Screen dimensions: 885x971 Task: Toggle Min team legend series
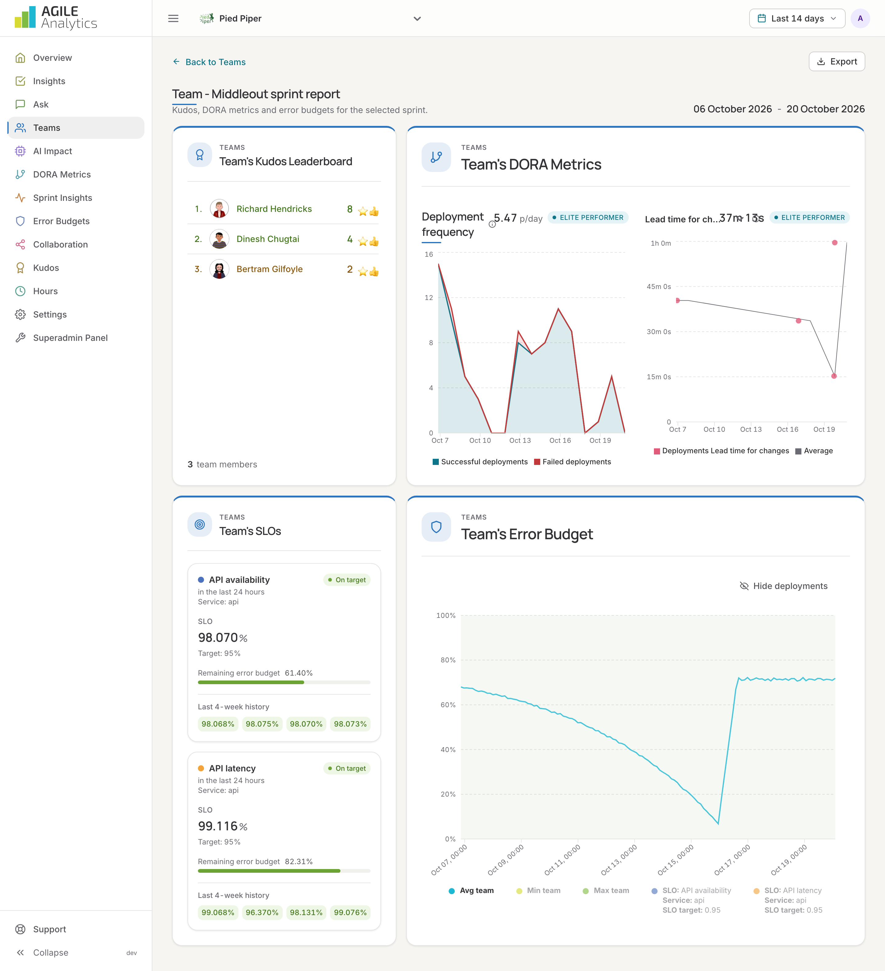pos(538,891)
